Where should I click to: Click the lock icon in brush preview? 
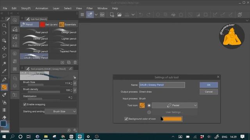75,77
